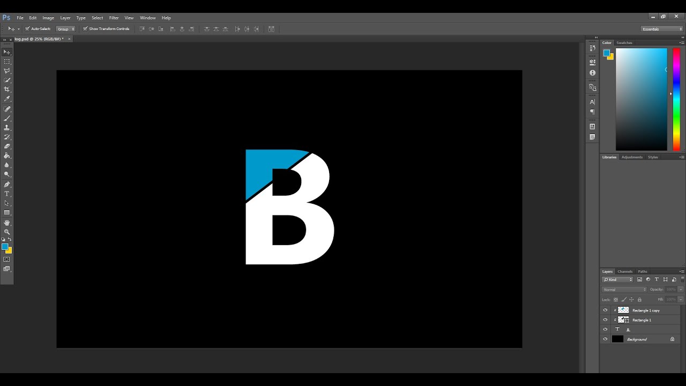This screenshot has width=686, height=386.
Task: Select the Rectangle shape tool
Action: 7,213
